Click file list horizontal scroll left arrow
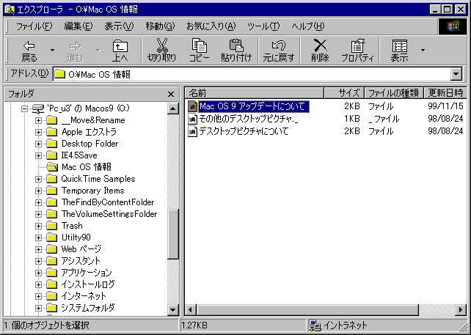This screenshot has width=471, height=335. tap(191, 310)
